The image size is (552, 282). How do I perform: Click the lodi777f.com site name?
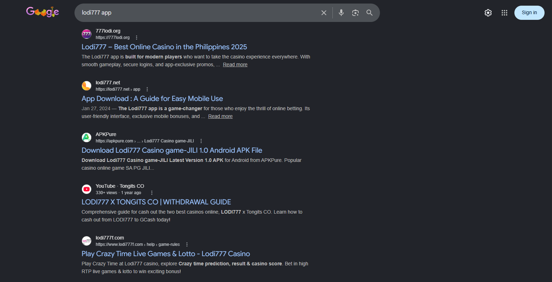pos(110,238)
